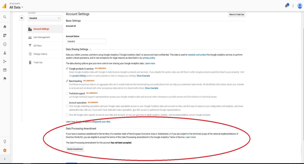
Task: Open the maintain and protect link
Action: pos(197,55)
